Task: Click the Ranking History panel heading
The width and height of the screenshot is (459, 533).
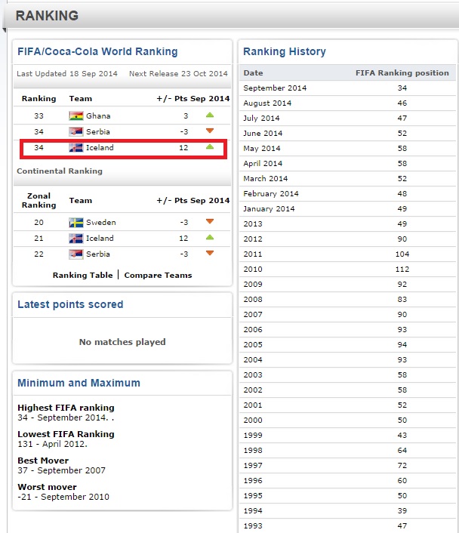Action: [x=285, y=52]
